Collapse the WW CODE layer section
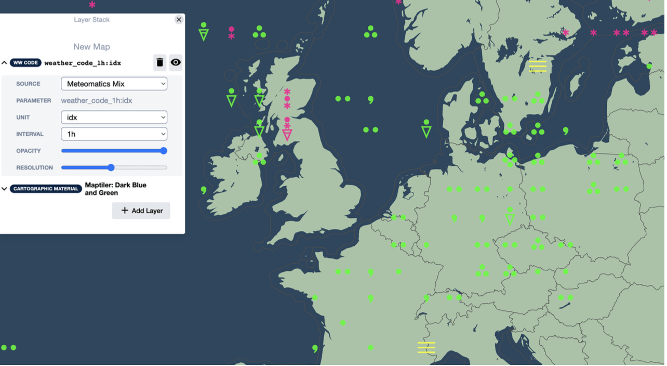This screenshot has width=667, height=366. 5,63
